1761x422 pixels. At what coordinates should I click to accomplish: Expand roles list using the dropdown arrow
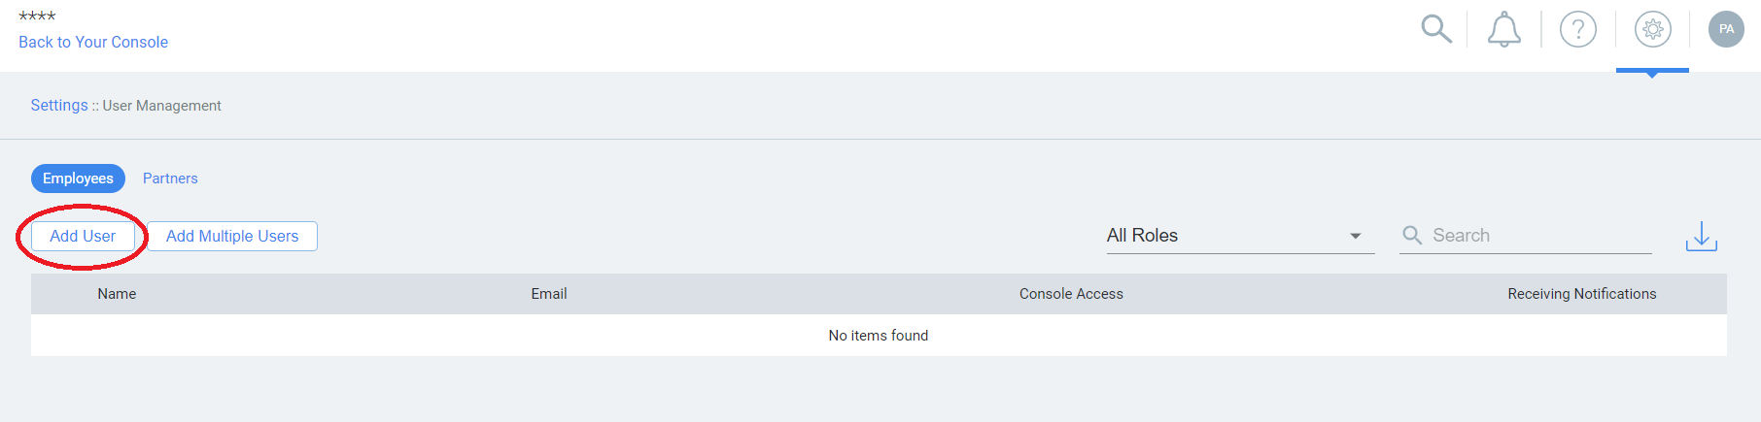pyautogui.click(x=1355, y=236)
